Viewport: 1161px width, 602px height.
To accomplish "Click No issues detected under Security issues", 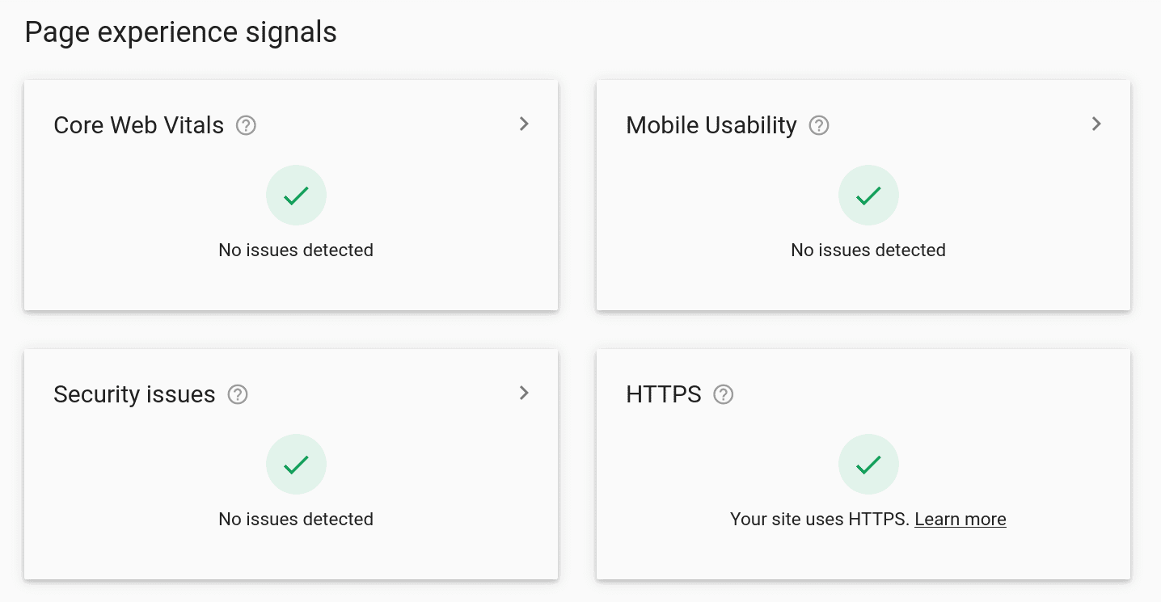I will [296, 519].
